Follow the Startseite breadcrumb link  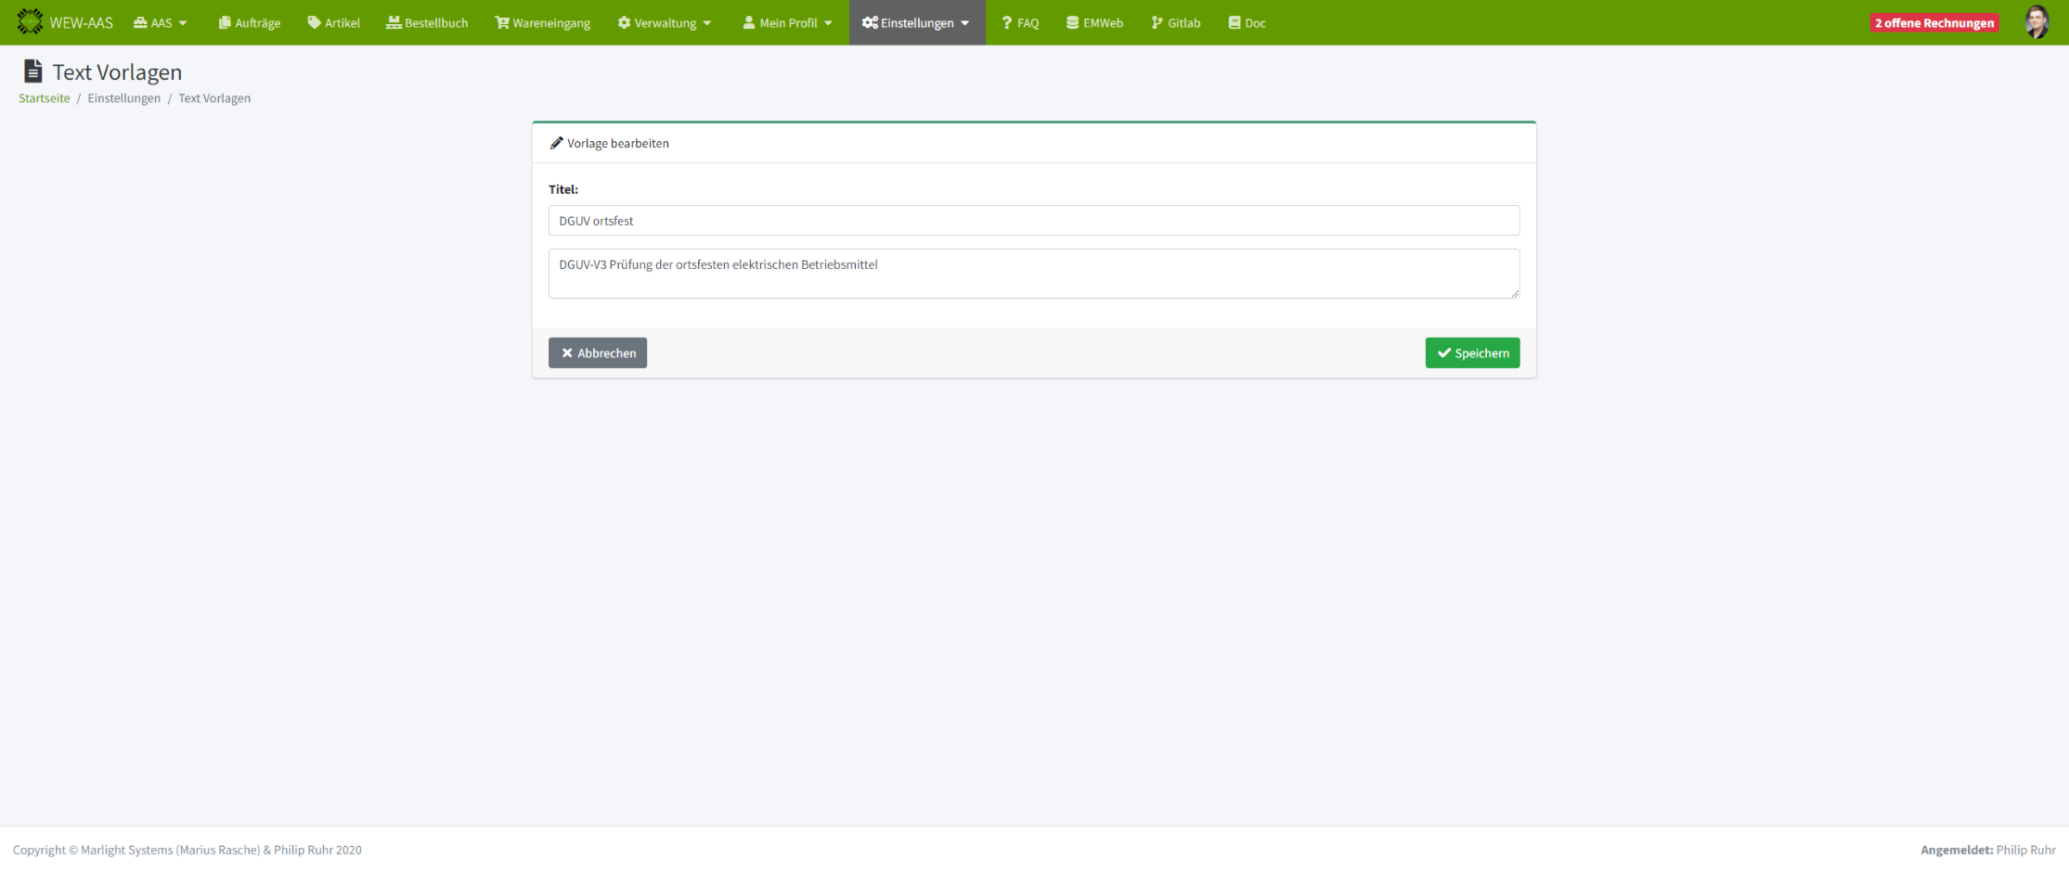[x=44, y=98]
